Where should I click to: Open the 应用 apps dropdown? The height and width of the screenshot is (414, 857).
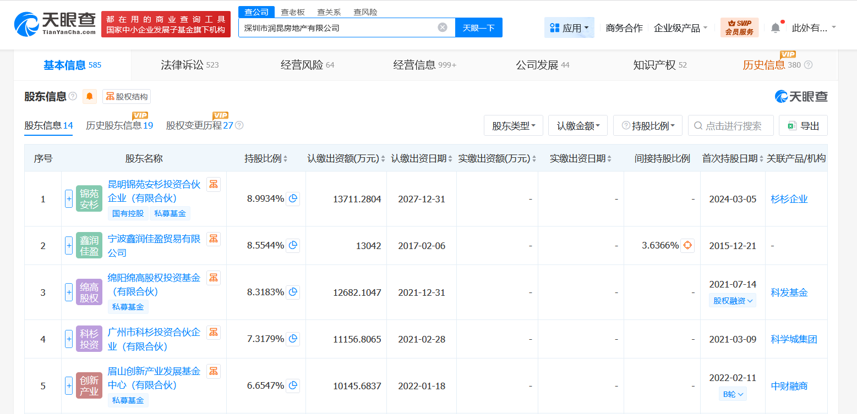coord(569,26)
